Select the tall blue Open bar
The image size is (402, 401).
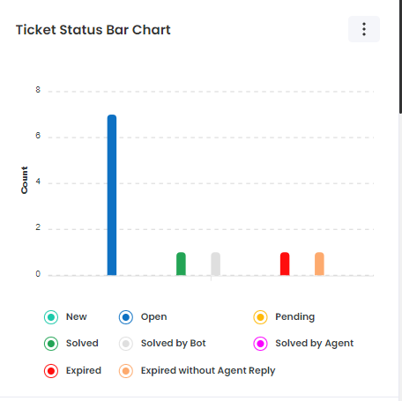tap(112, 195)
